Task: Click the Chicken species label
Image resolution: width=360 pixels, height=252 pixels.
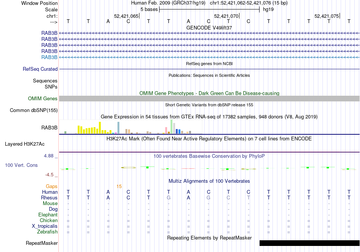Action: 49,220
